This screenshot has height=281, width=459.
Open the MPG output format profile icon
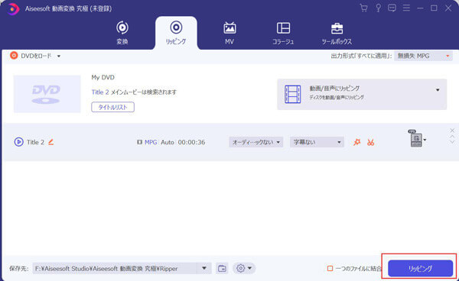click(415, 138)
